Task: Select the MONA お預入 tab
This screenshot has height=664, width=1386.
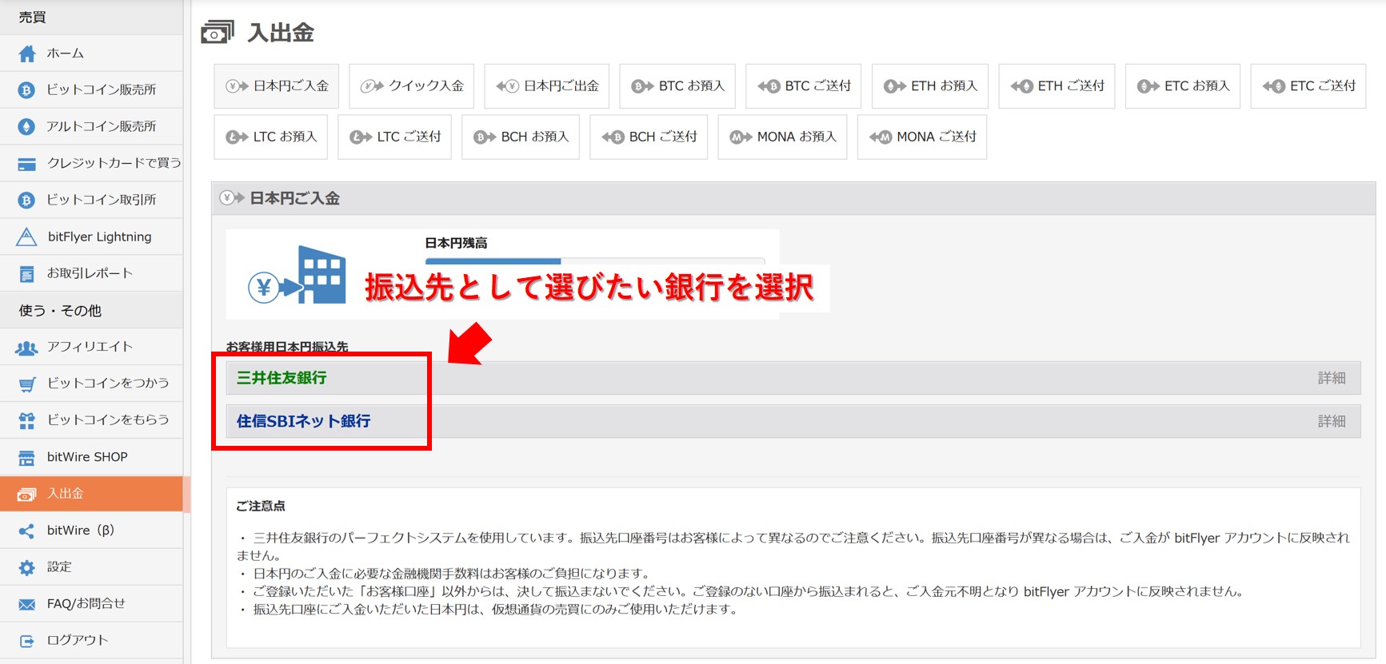Action: [782, 137]
